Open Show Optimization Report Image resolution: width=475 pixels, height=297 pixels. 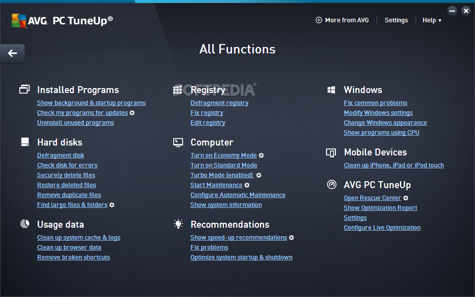coord(380,208)
